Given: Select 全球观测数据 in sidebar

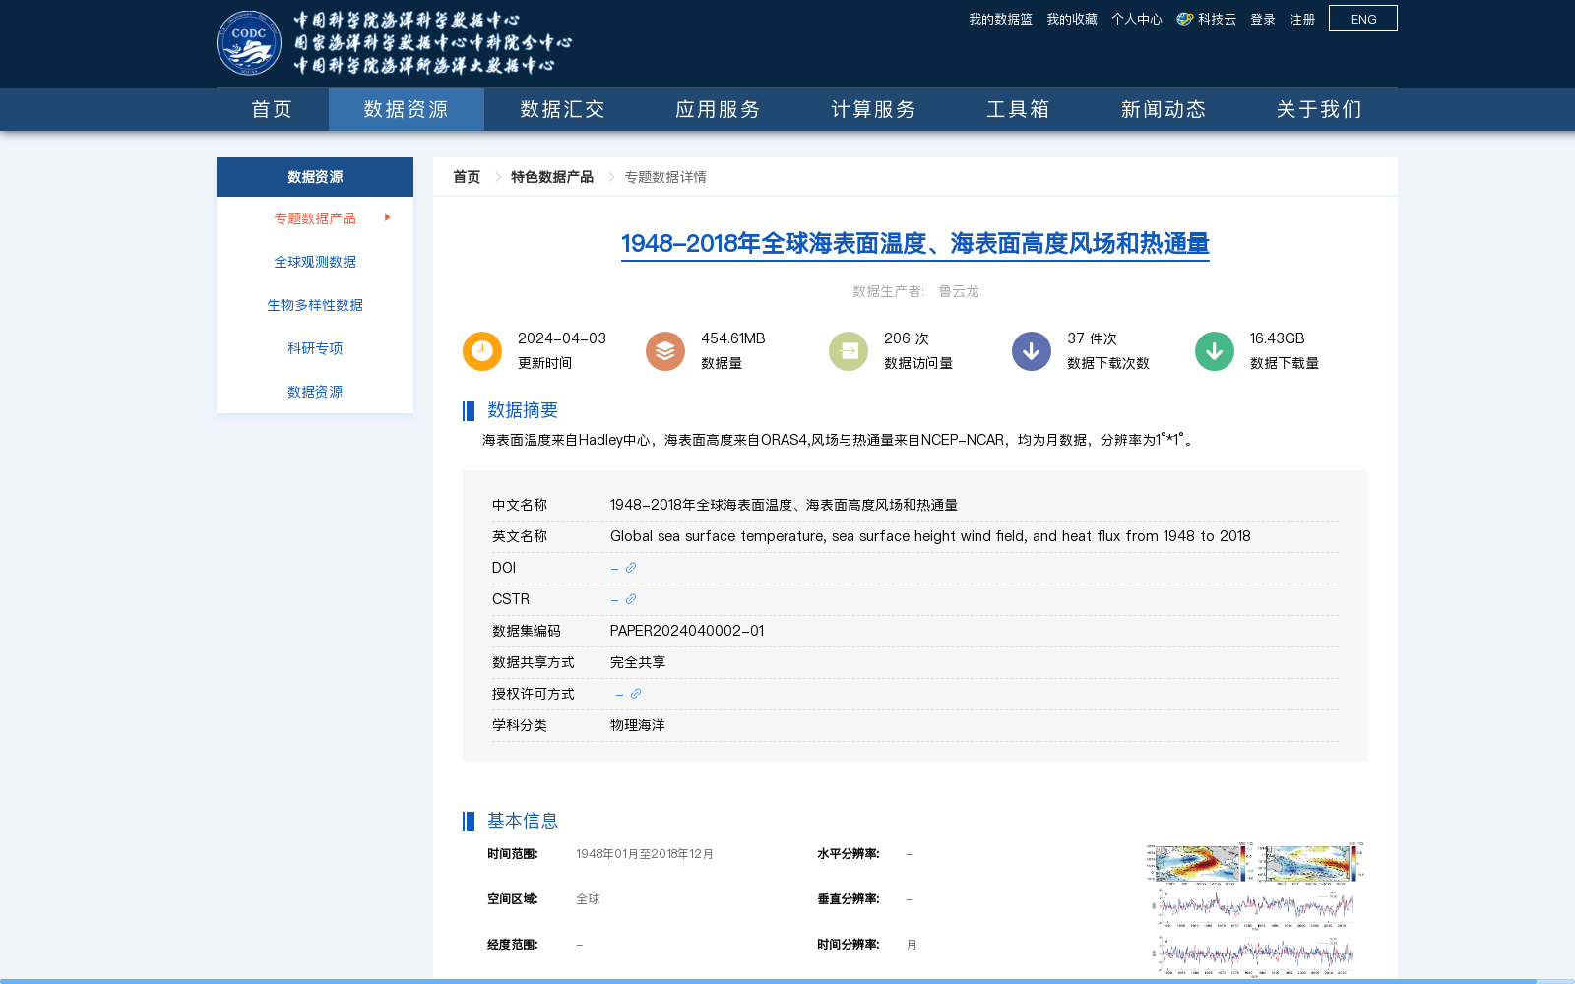Looking at the screenshot, I should point(315,262).
